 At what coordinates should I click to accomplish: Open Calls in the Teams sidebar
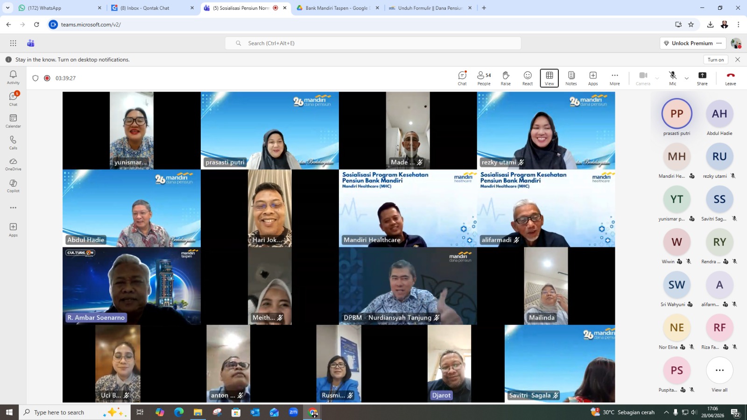click(13, 142)
